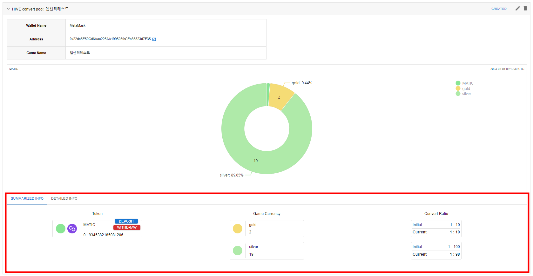The height and width of the screenshot is (276, 533).
Task: Click the CREATED status label
Action: point(499,9)
